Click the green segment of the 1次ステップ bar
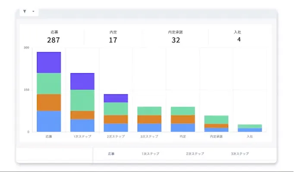 point(82,100)
